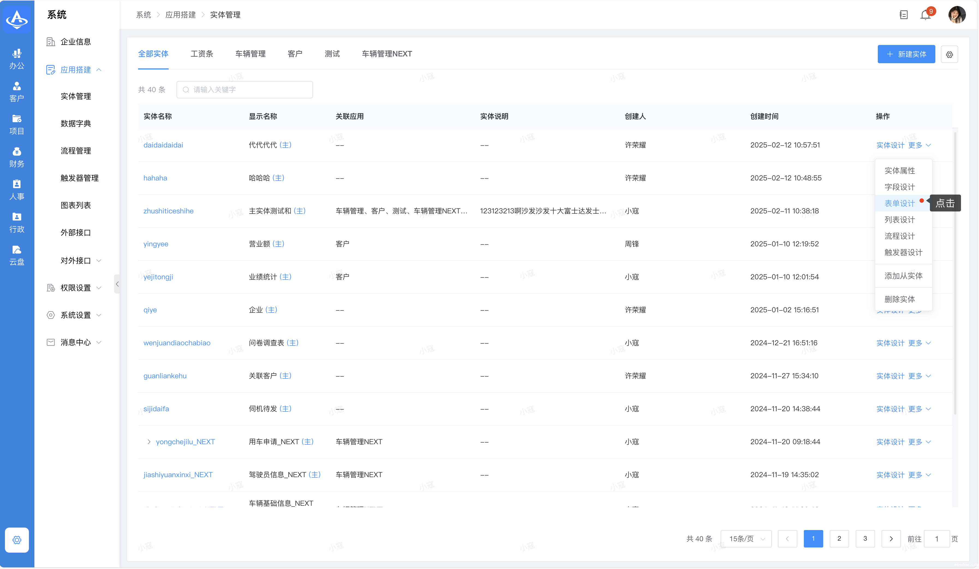Click the bottom-left settings gear button

point(17,540)
